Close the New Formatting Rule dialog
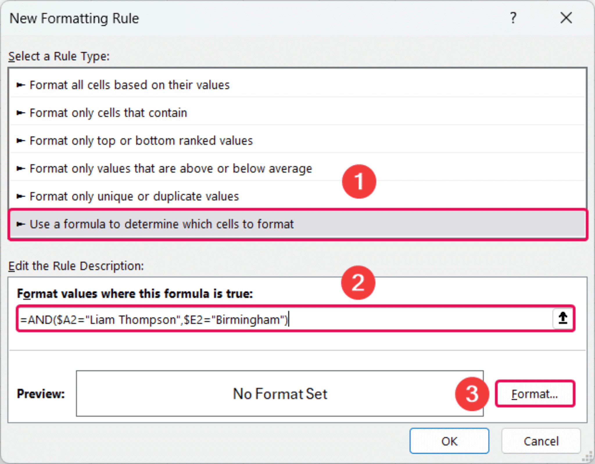The width and height of the screenshot is (595, 464). click(x=566, y=18)
